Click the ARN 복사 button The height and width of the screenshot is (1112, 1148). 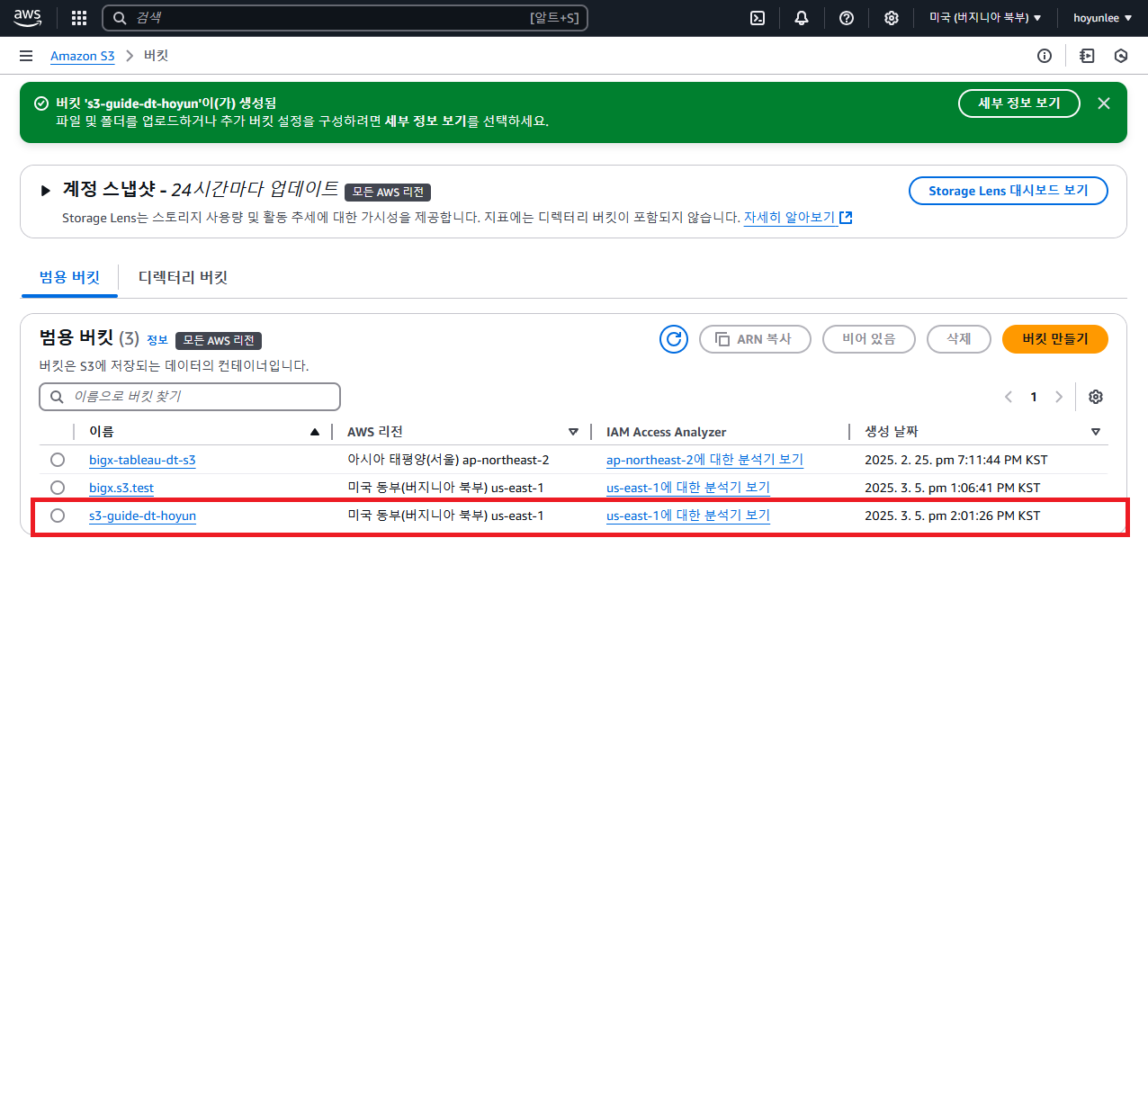(x=755, y=339)
